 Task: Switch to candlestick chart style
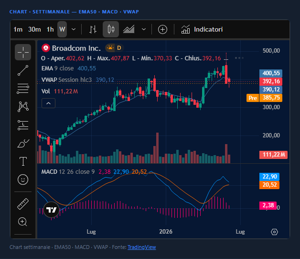(111, 29)
